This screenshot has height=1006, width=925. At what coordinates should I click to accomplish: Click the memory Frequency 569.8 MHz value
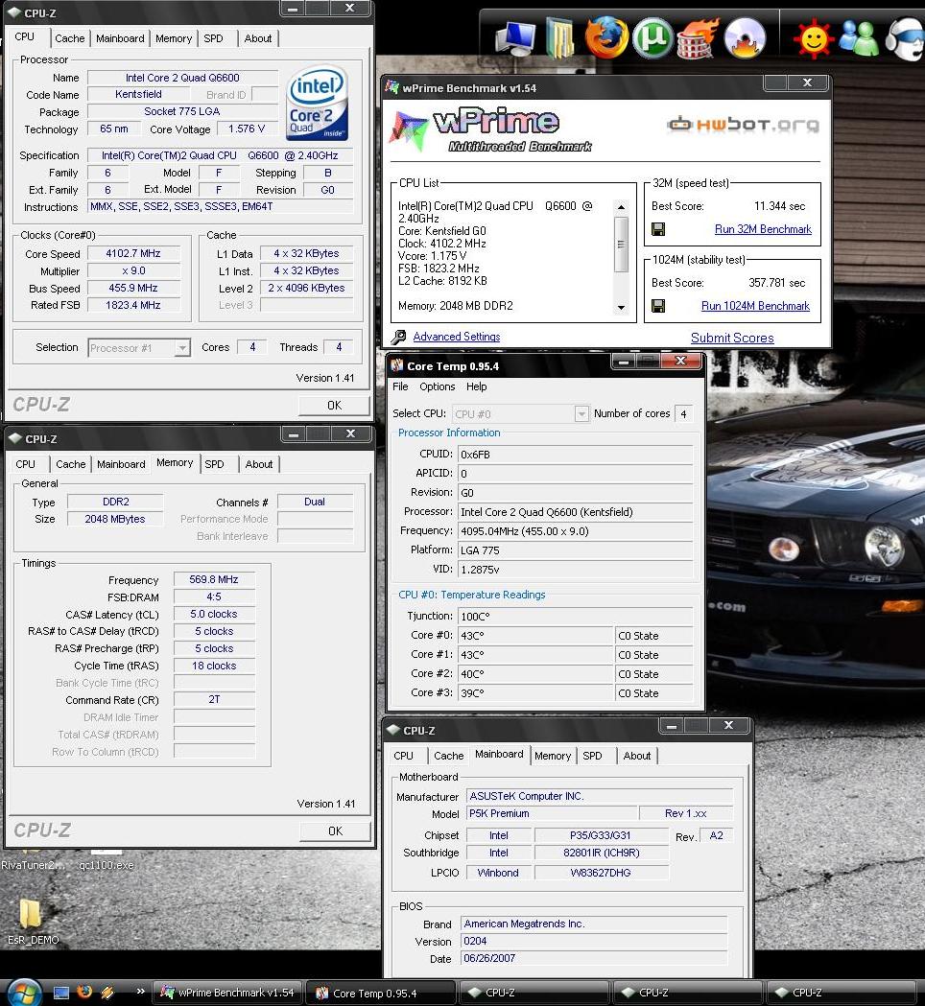[214, 580]
